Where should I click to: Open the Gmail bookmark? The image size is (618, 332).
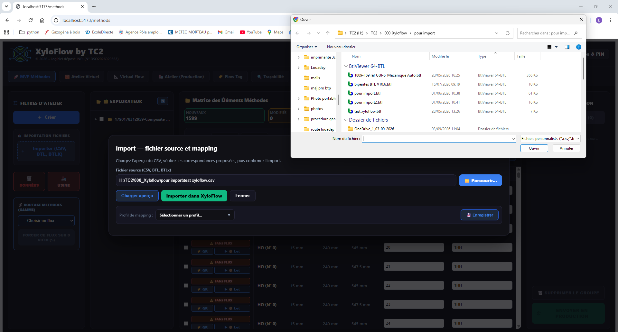[226, 32]
